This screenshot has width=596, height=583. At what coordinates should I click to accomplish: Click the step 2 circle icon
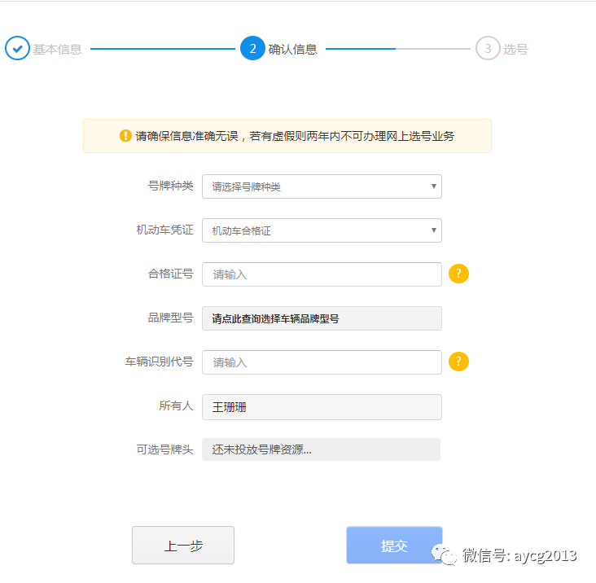252,48
